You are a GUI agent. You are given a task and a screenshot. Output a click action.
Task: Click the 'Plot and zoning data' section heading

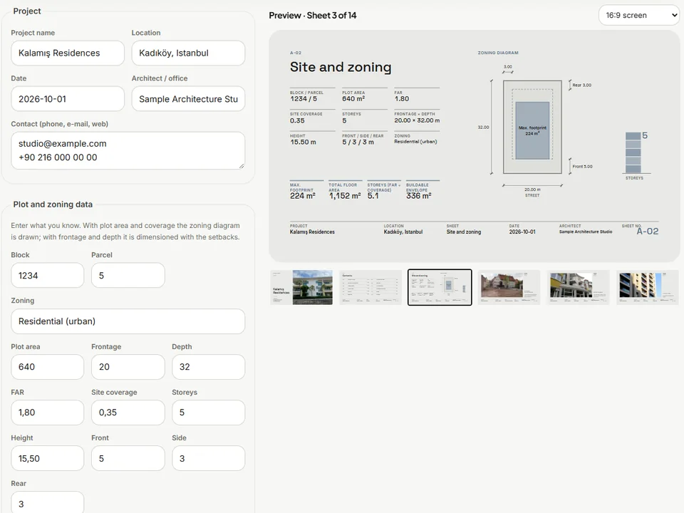(53, 204)
